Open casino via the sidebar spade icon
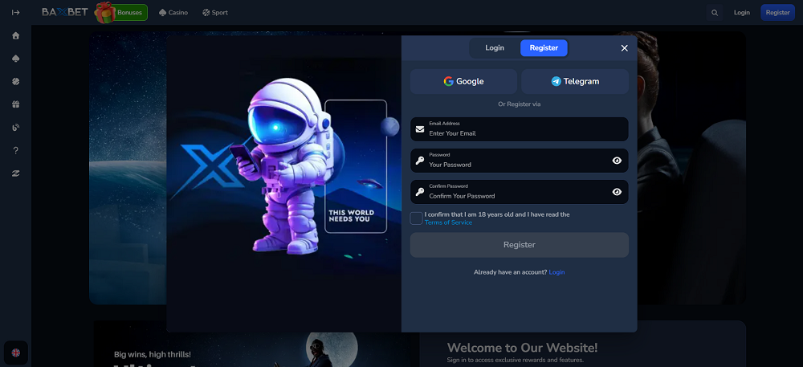This screenshot has height=367, width=803. [15, 59]
